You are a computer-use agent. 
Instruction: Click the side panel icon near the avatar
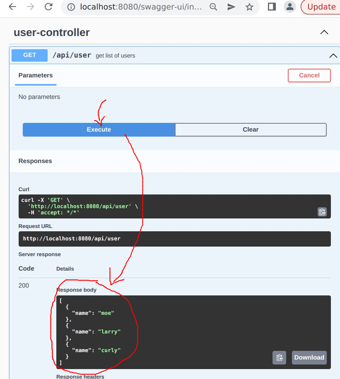click(x=271, y=7)
